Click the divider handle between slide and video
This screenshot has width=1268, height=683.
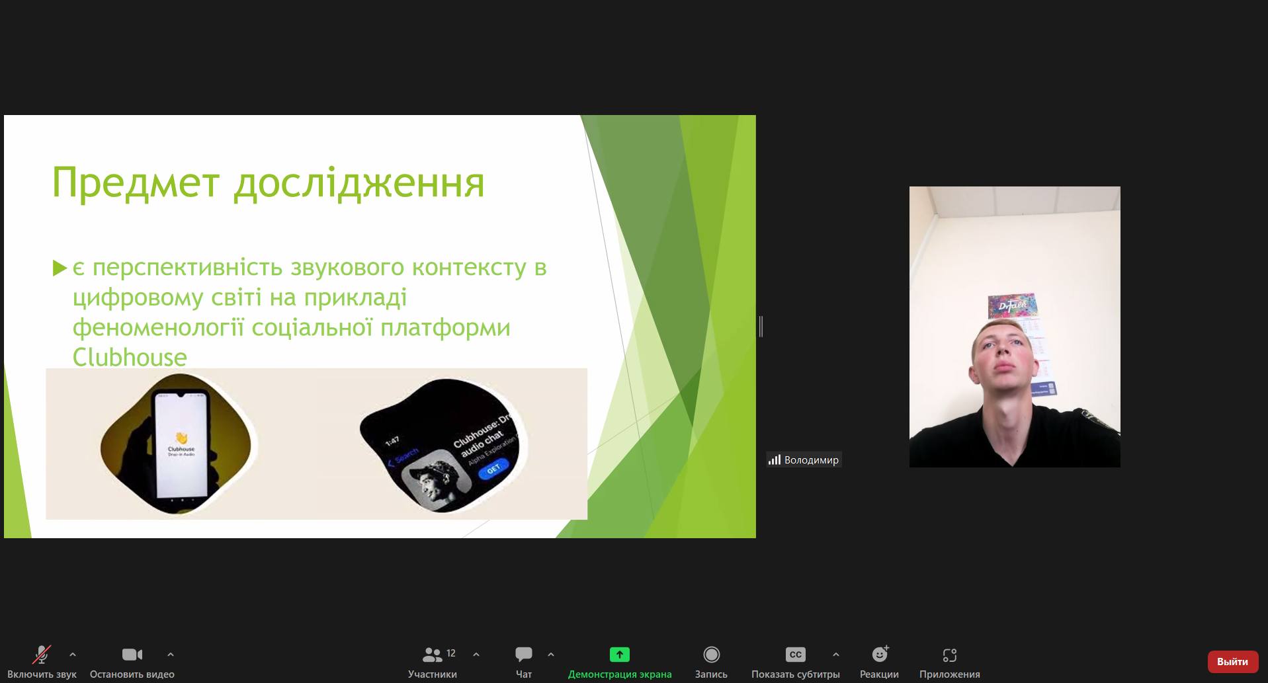(761, 327)
